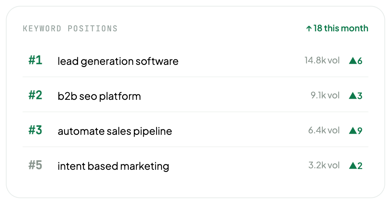Open keyword b2b seo platform

click(99, 97)
